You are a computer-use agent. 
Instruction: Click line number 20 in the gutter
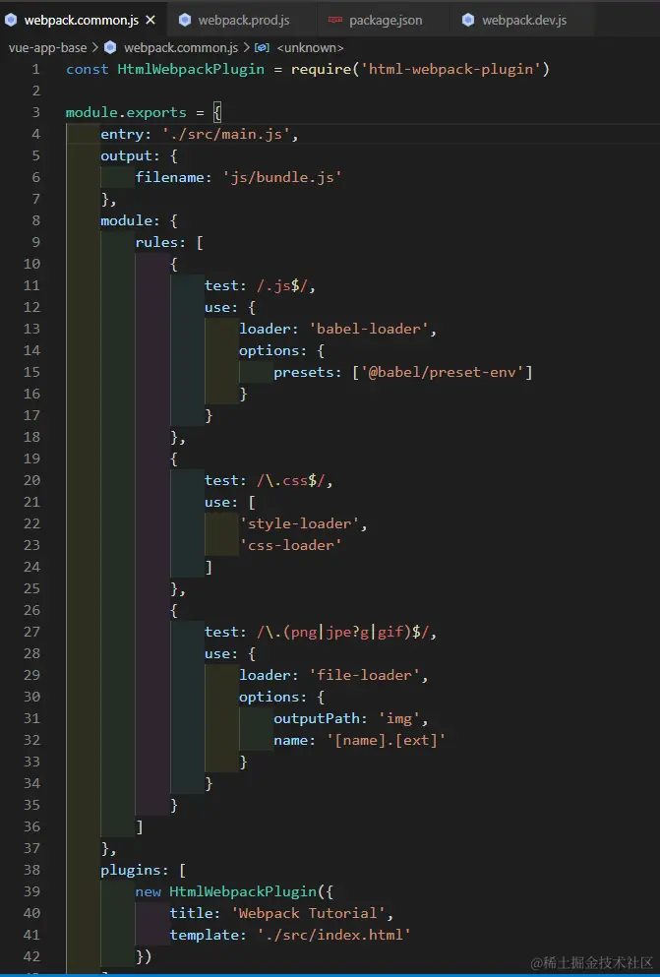coord(31,480)
